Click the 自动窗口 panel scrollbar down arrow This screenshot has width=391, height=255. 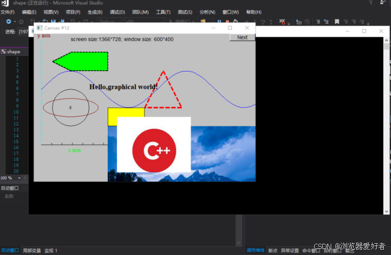coord(238,243)
